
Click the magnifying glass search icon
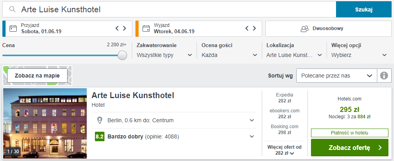pos(12,9)
